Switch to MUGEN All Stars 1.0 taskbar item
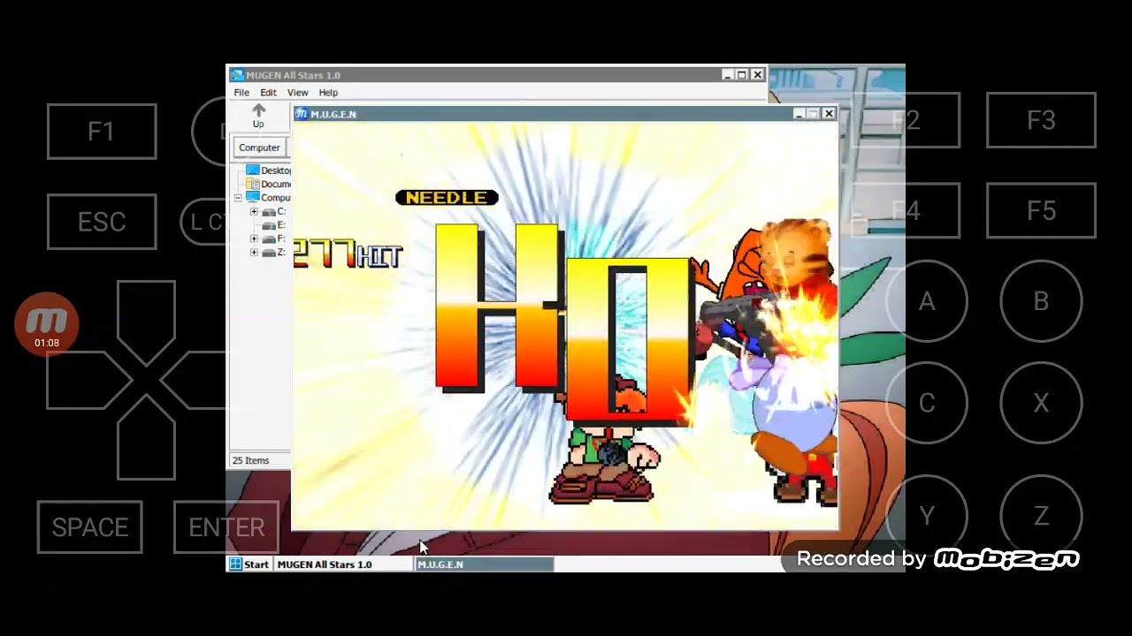This screenshot has height=636, width=1132. pos(345,564)
